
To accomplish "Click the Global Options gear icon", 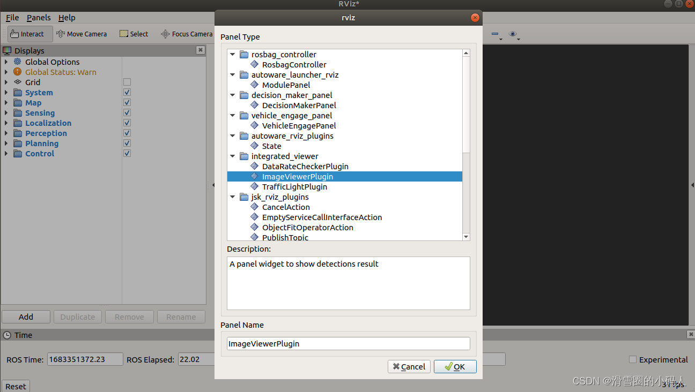I will (x=18, y=62).
